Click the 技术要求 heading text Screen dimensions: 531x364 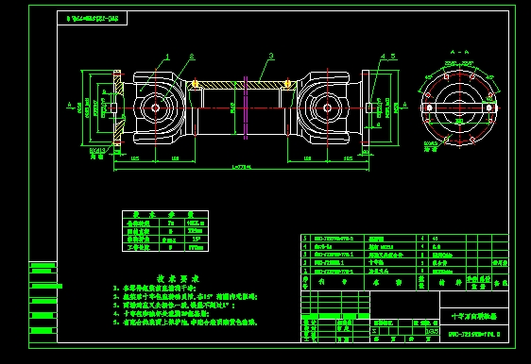179,279
